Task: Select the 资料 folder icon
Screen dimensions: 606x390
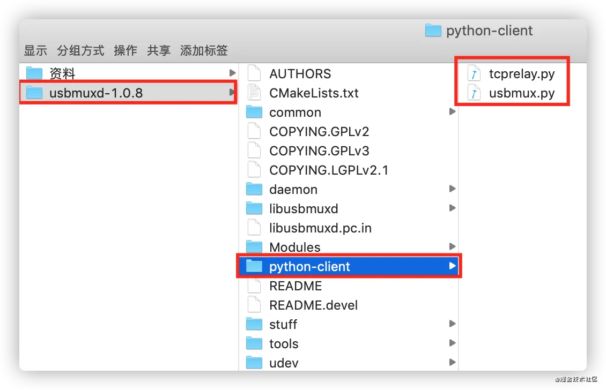Action: pos(34,73)
